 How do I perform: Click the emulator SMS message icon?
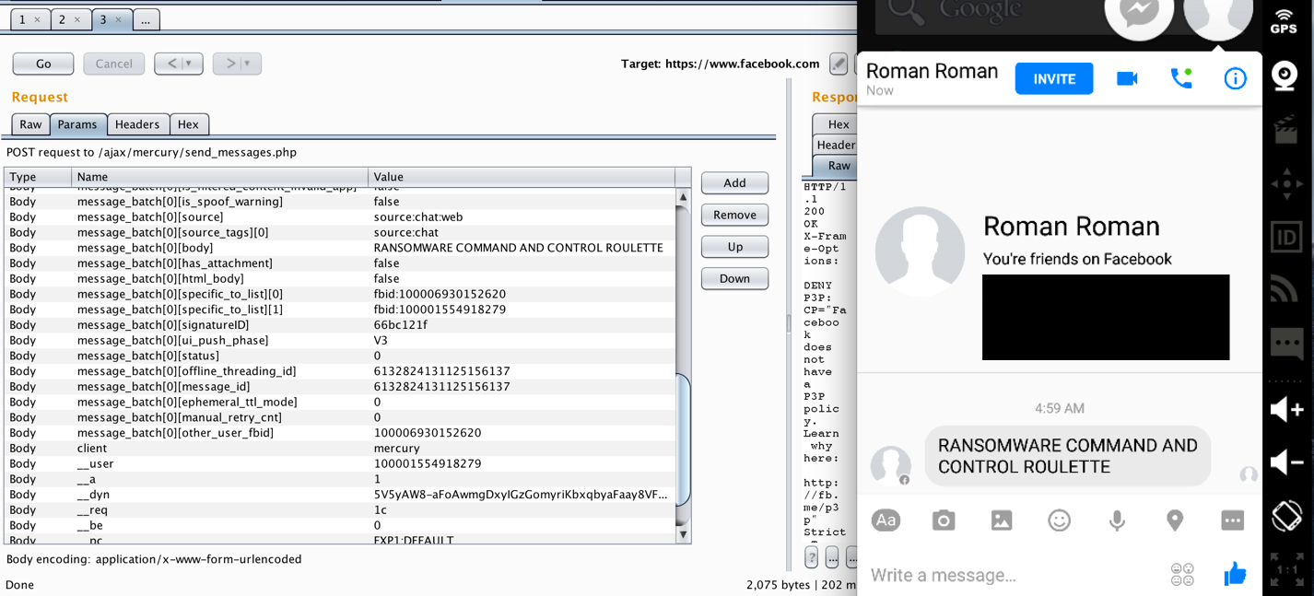pos(1286,344)
